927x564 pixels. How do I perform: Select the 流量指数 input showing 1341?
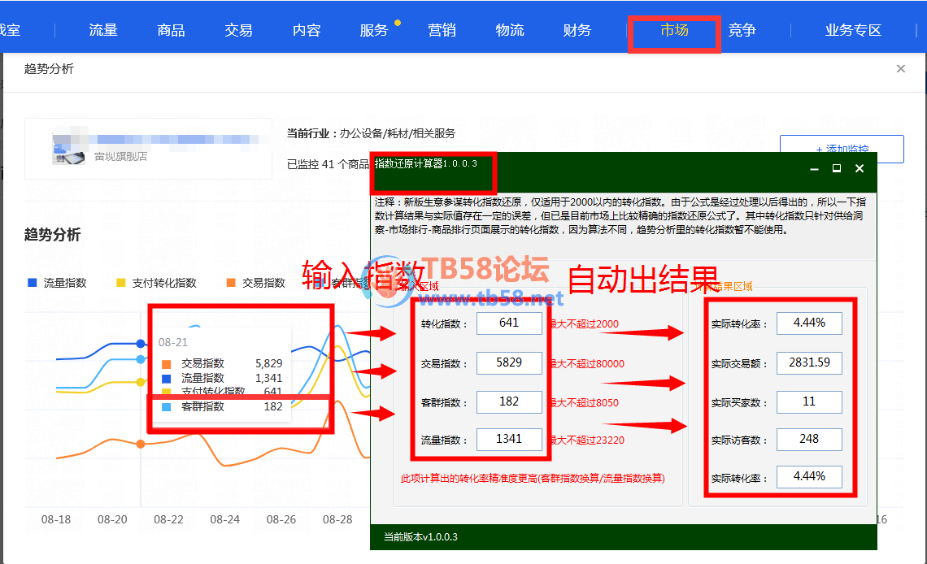509,440
